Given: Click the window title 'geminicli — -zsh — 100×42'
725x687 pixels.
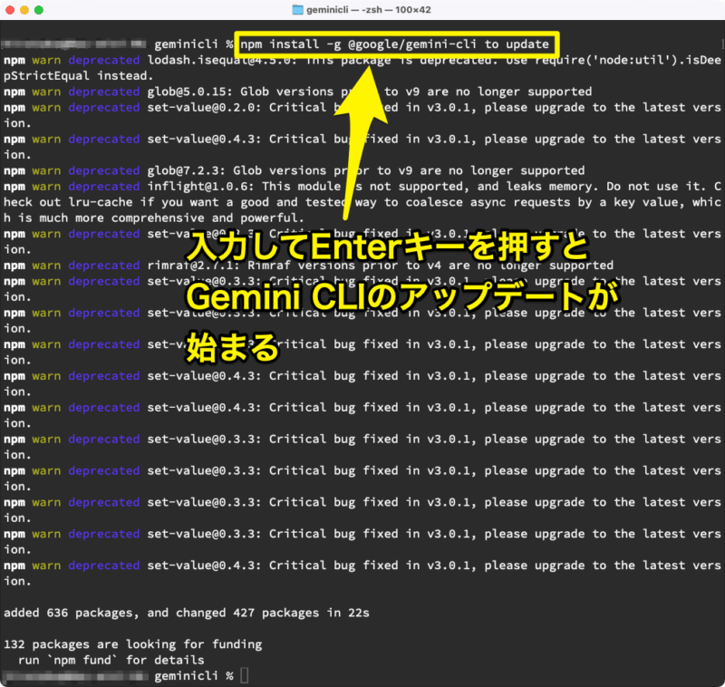Looking at the screenshot, I should pos(369,10).
